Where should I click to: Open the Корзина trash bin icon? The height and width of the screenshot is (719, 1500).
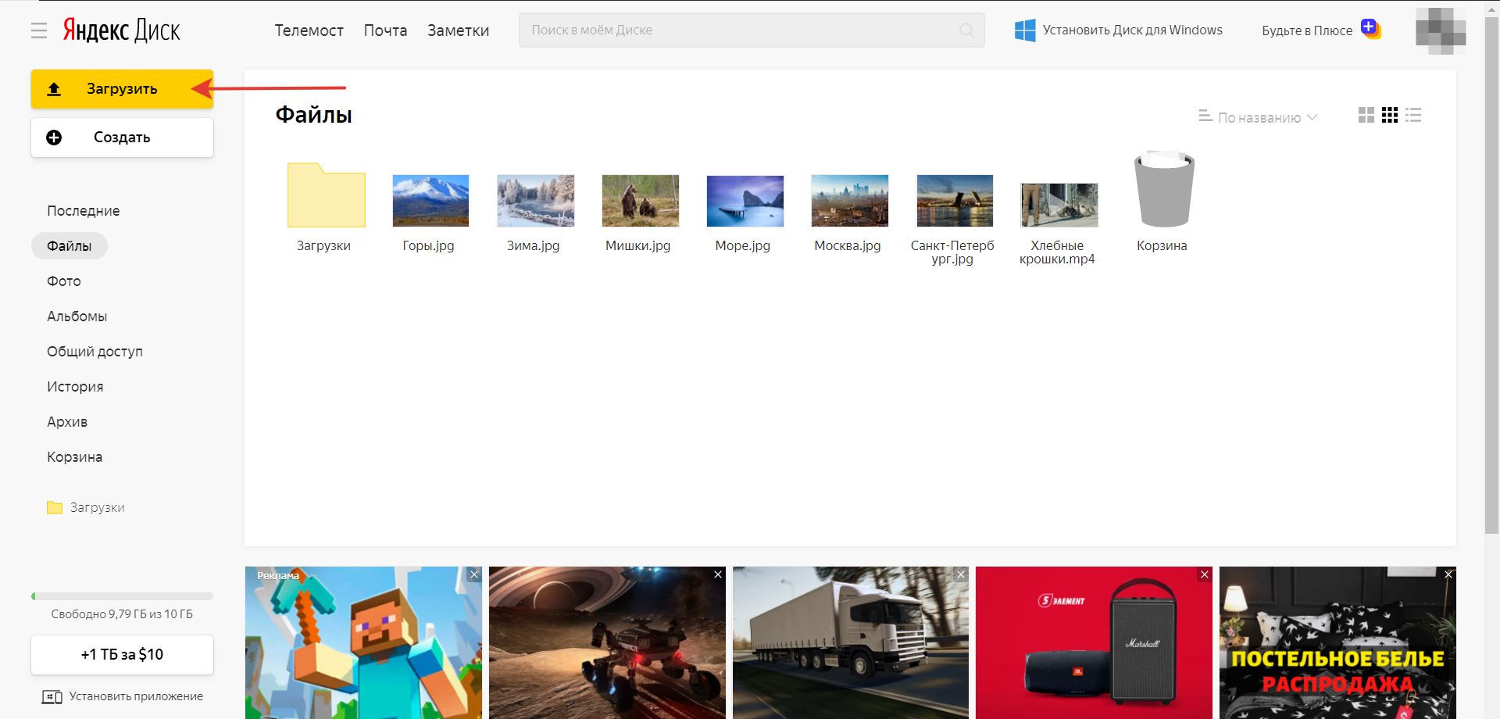(1163, 190)
